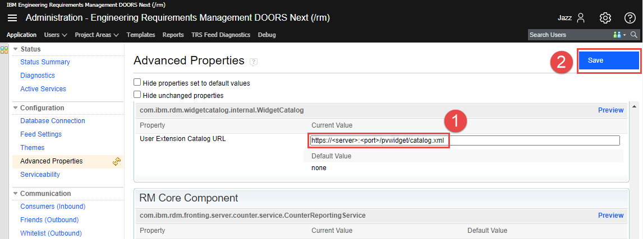Enable Hide properties set to default values
This screenshot has height=239, width=643.
click(x=137, y=82)
